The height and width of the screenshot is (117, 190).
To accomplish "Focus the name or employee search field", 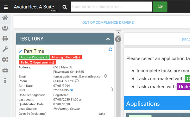I will (x=111, y=7).
